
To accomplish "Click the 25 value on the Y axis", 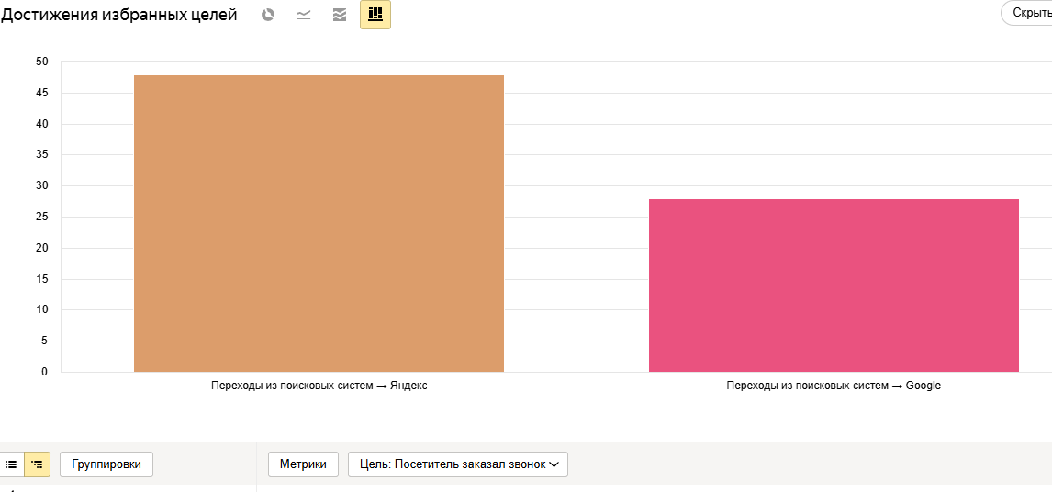I will (42, 217).
